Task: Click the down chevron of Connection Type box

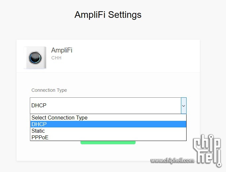Action: (x=184, y=106)
